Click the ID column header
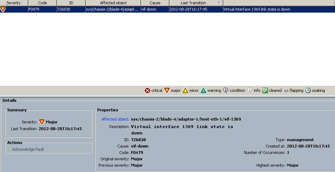The width and height of the screenshot is (335, 172). (71, 3)
